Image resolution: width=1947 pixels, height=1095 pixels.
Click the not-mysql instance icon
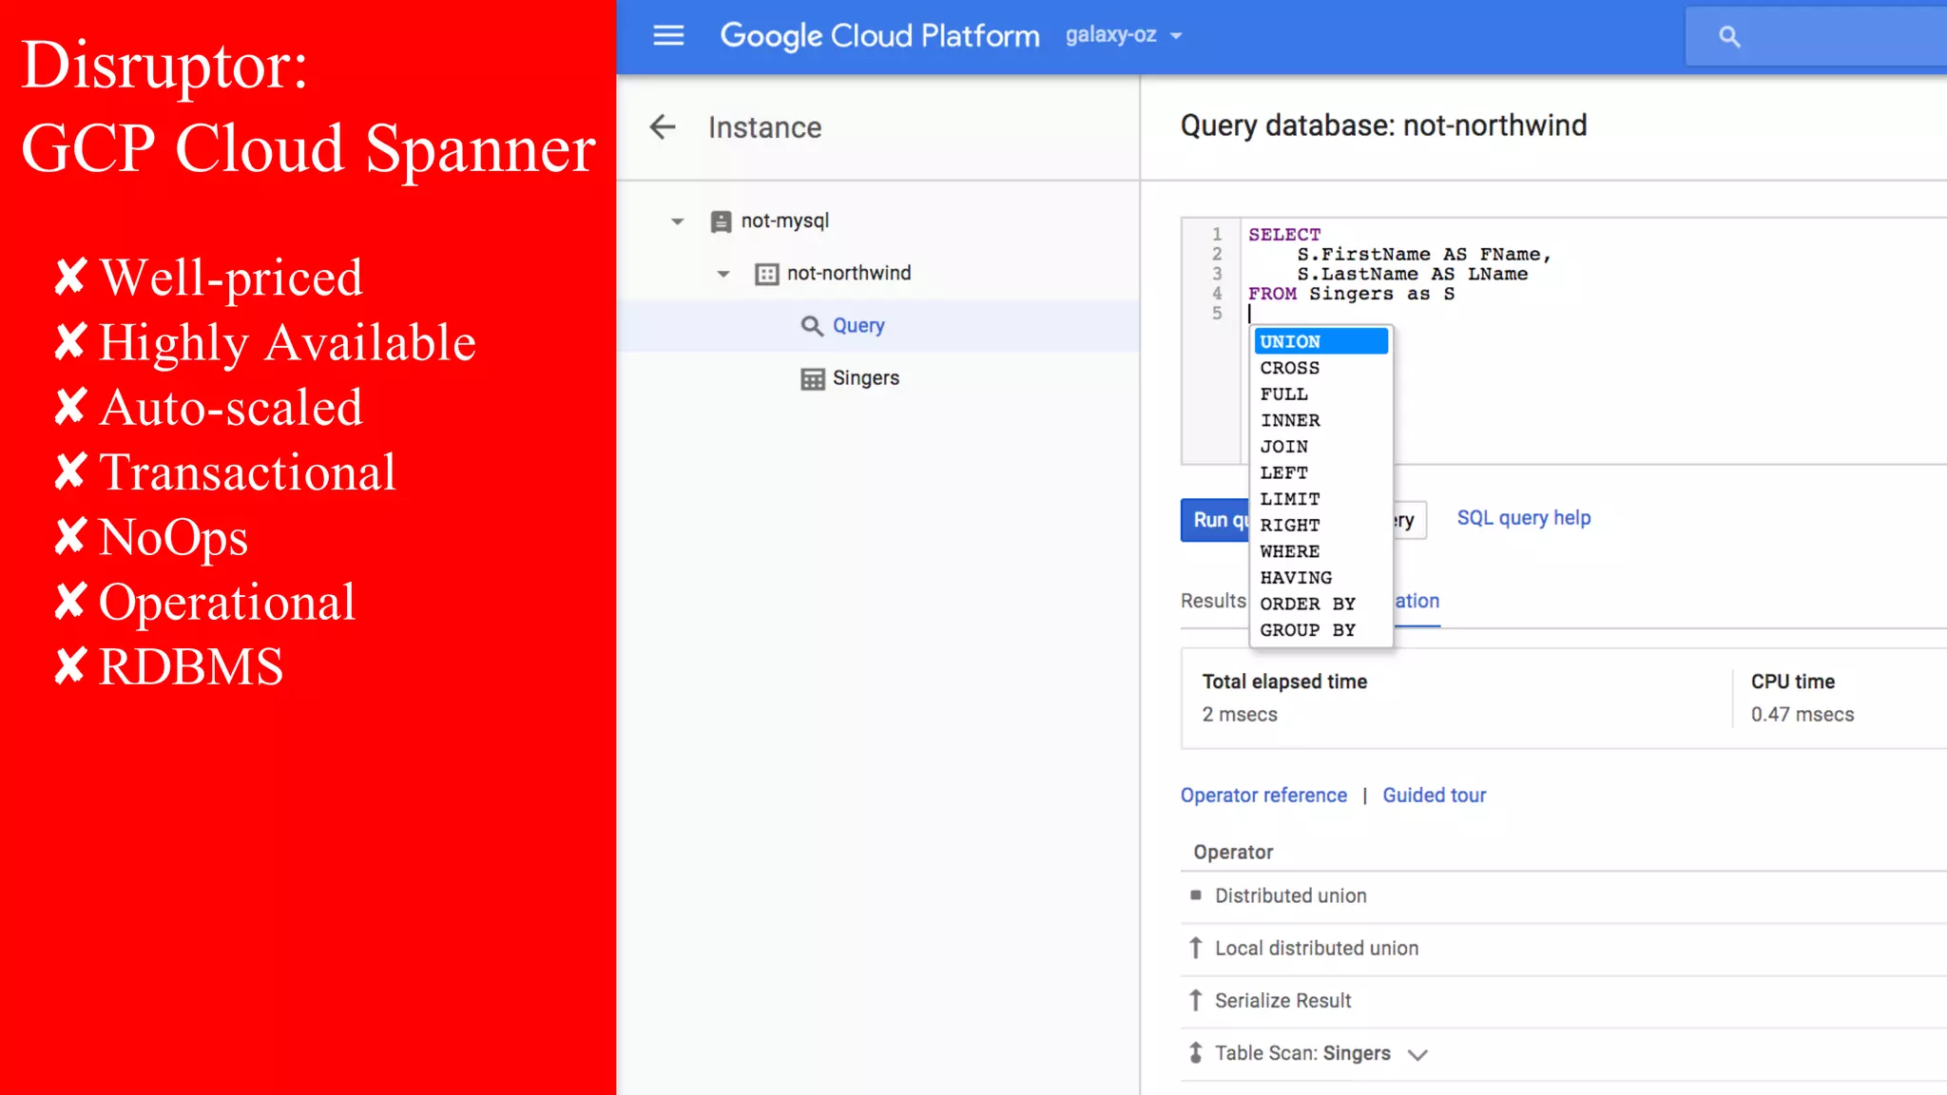coord(721,221)
